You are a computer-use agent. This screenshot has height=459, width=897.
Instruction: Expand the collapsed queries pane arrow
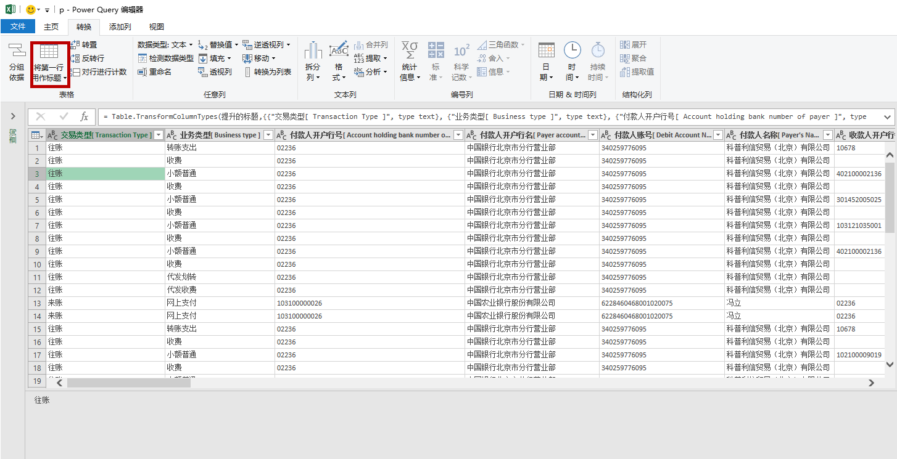[13, 116]
